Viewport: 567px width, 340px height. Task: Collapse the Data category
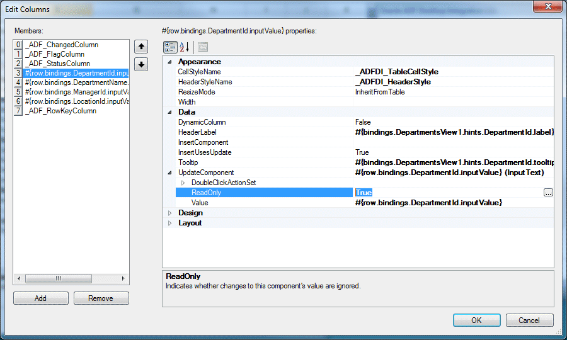[169, 112]
